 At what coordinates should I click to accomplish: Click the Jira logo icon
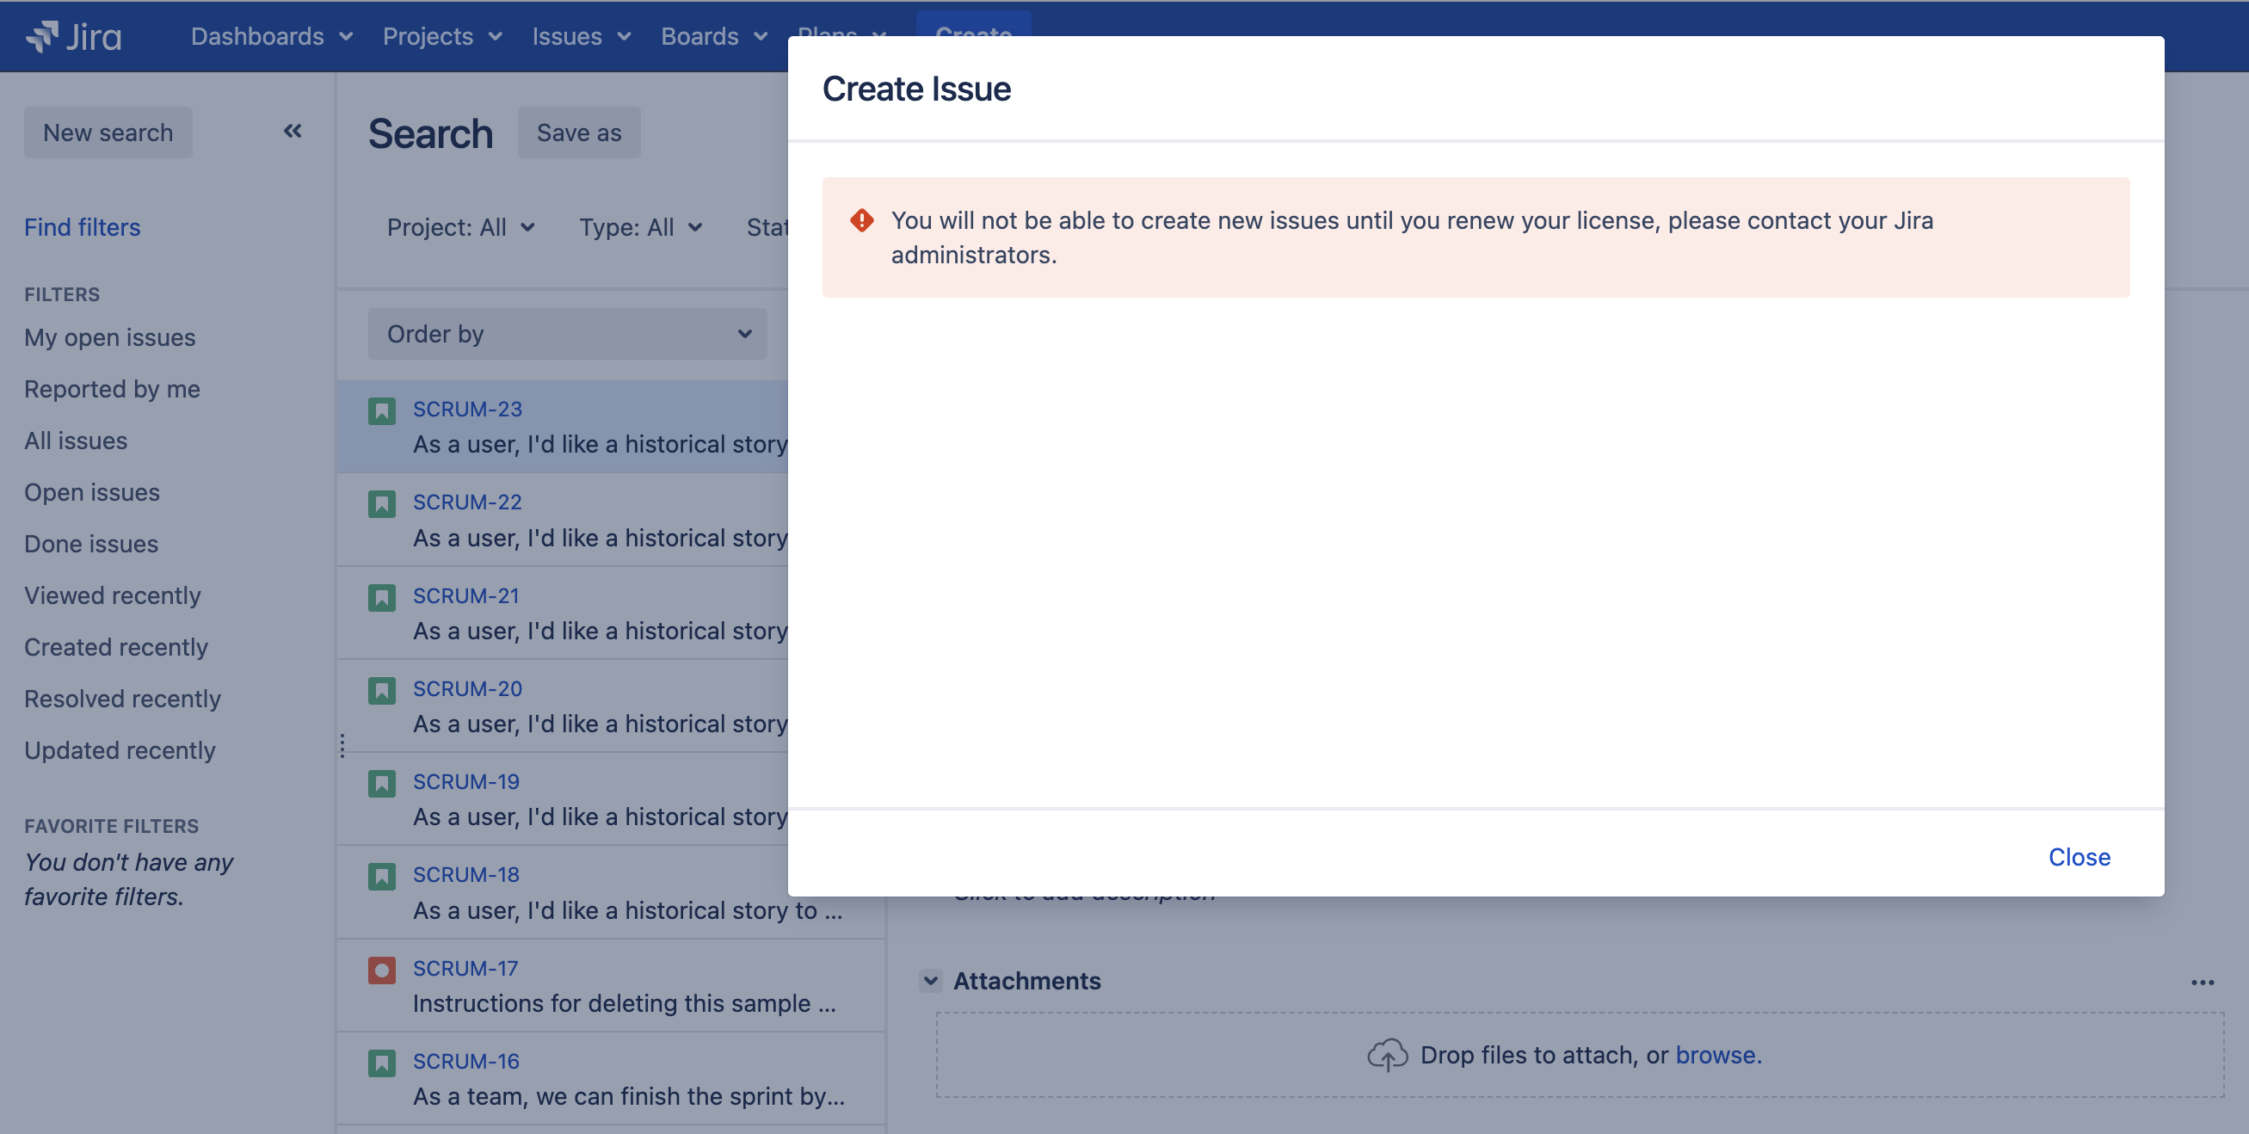pyautogui.click(x=42, y=36)
